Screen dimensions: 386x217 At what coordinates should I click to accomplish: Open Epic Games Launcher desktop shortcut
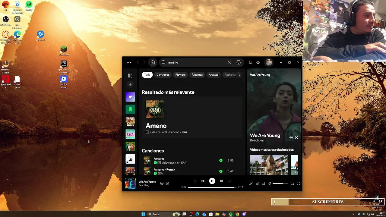(x=64, y=67)
